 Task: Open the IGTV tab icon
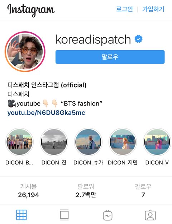[x=107, y=215]
